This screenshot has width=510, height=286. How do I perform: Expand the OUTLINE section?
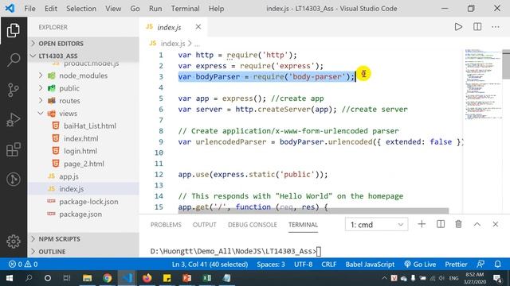click(x=84, y=252)
